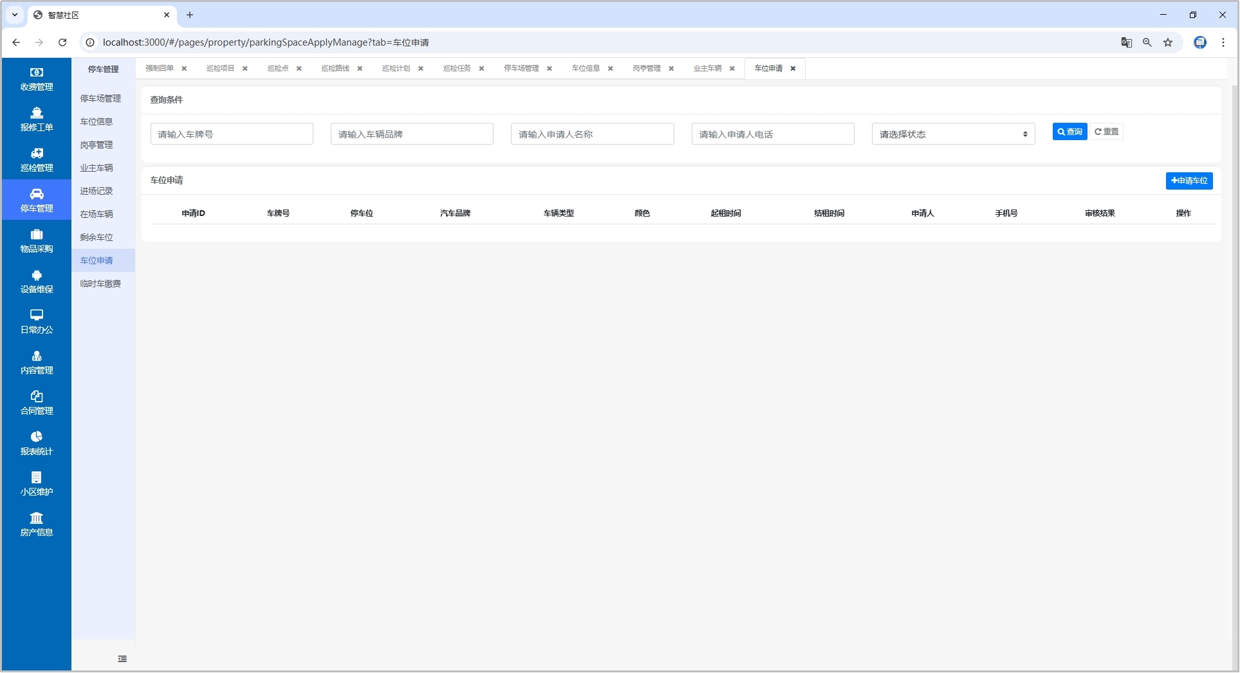Close the 停车场管理 tab
Screen dimensions: 1240x673
point(550,69)
